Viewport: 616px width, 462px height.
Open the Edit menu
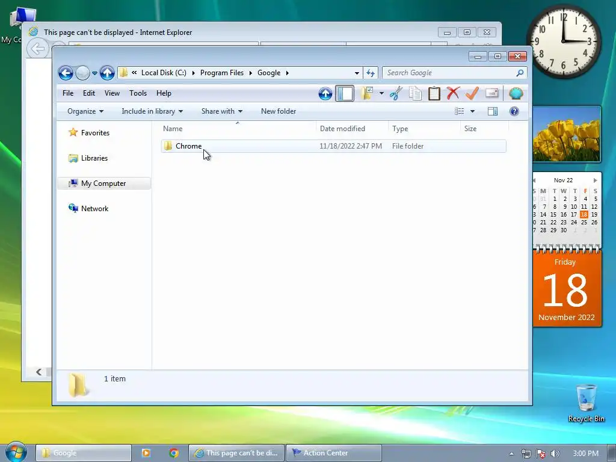(x=89, y=93)
